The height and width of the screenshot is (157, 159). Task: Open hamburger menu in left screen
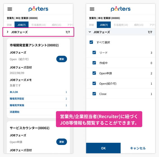(x=10, y=9)
